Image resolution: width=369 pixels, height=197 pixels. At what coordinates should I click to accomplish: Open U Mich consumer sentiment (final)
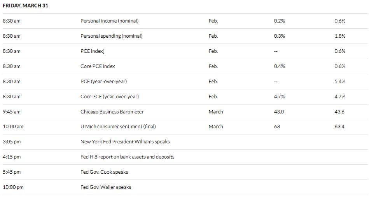(118, 127)
